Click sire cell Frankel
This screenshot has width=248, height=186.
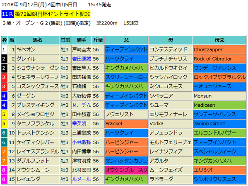pos(126,124)
